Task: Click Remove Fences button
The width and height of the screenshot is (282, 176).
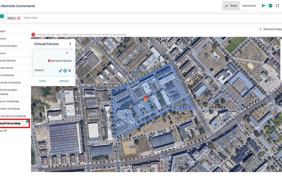Action: (60, 61)
